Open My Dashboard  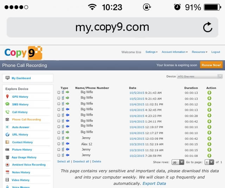pyautogui.click(x=21, y=78)
